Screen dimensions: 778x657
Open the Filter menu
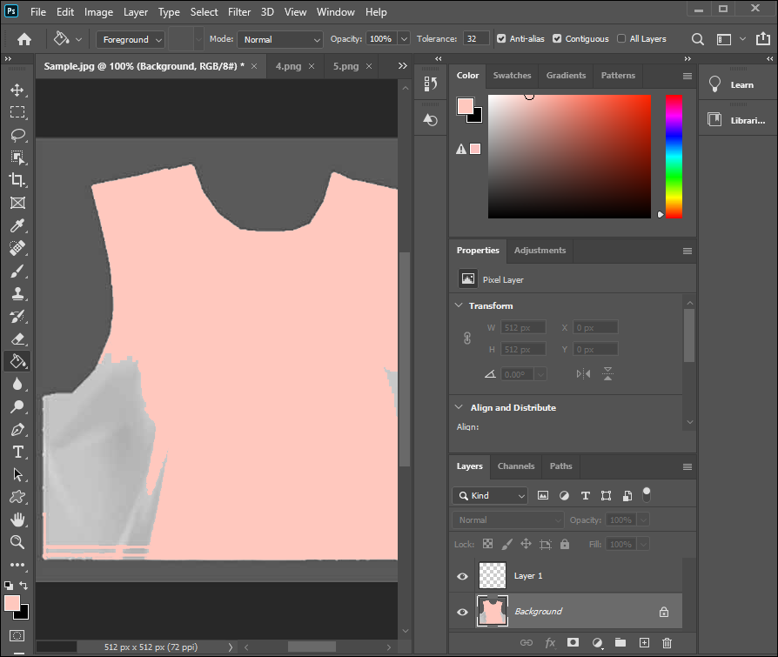click(240, 12)
